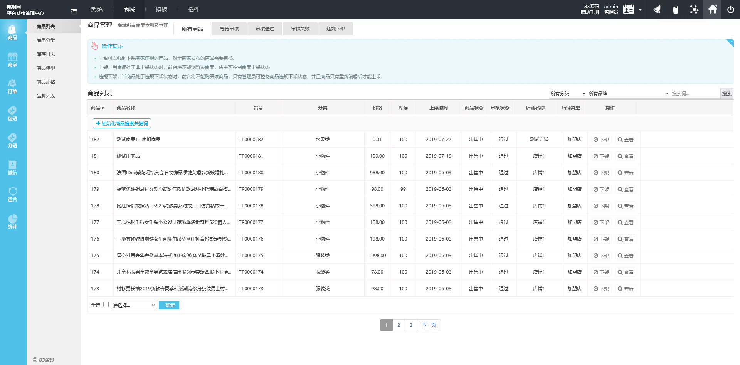Click the 搜索 search button
Screen dimensions: 740x365
pos(727,93)
